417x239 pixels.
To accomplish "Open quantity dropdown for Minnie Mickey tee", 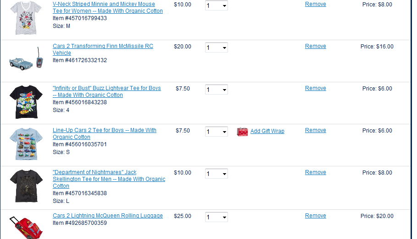I will point(217,5).
